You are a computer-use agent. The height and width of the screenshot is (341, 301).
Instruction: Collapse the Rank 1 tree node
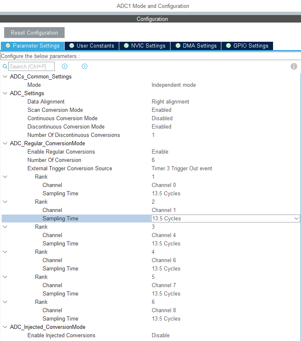5,177
